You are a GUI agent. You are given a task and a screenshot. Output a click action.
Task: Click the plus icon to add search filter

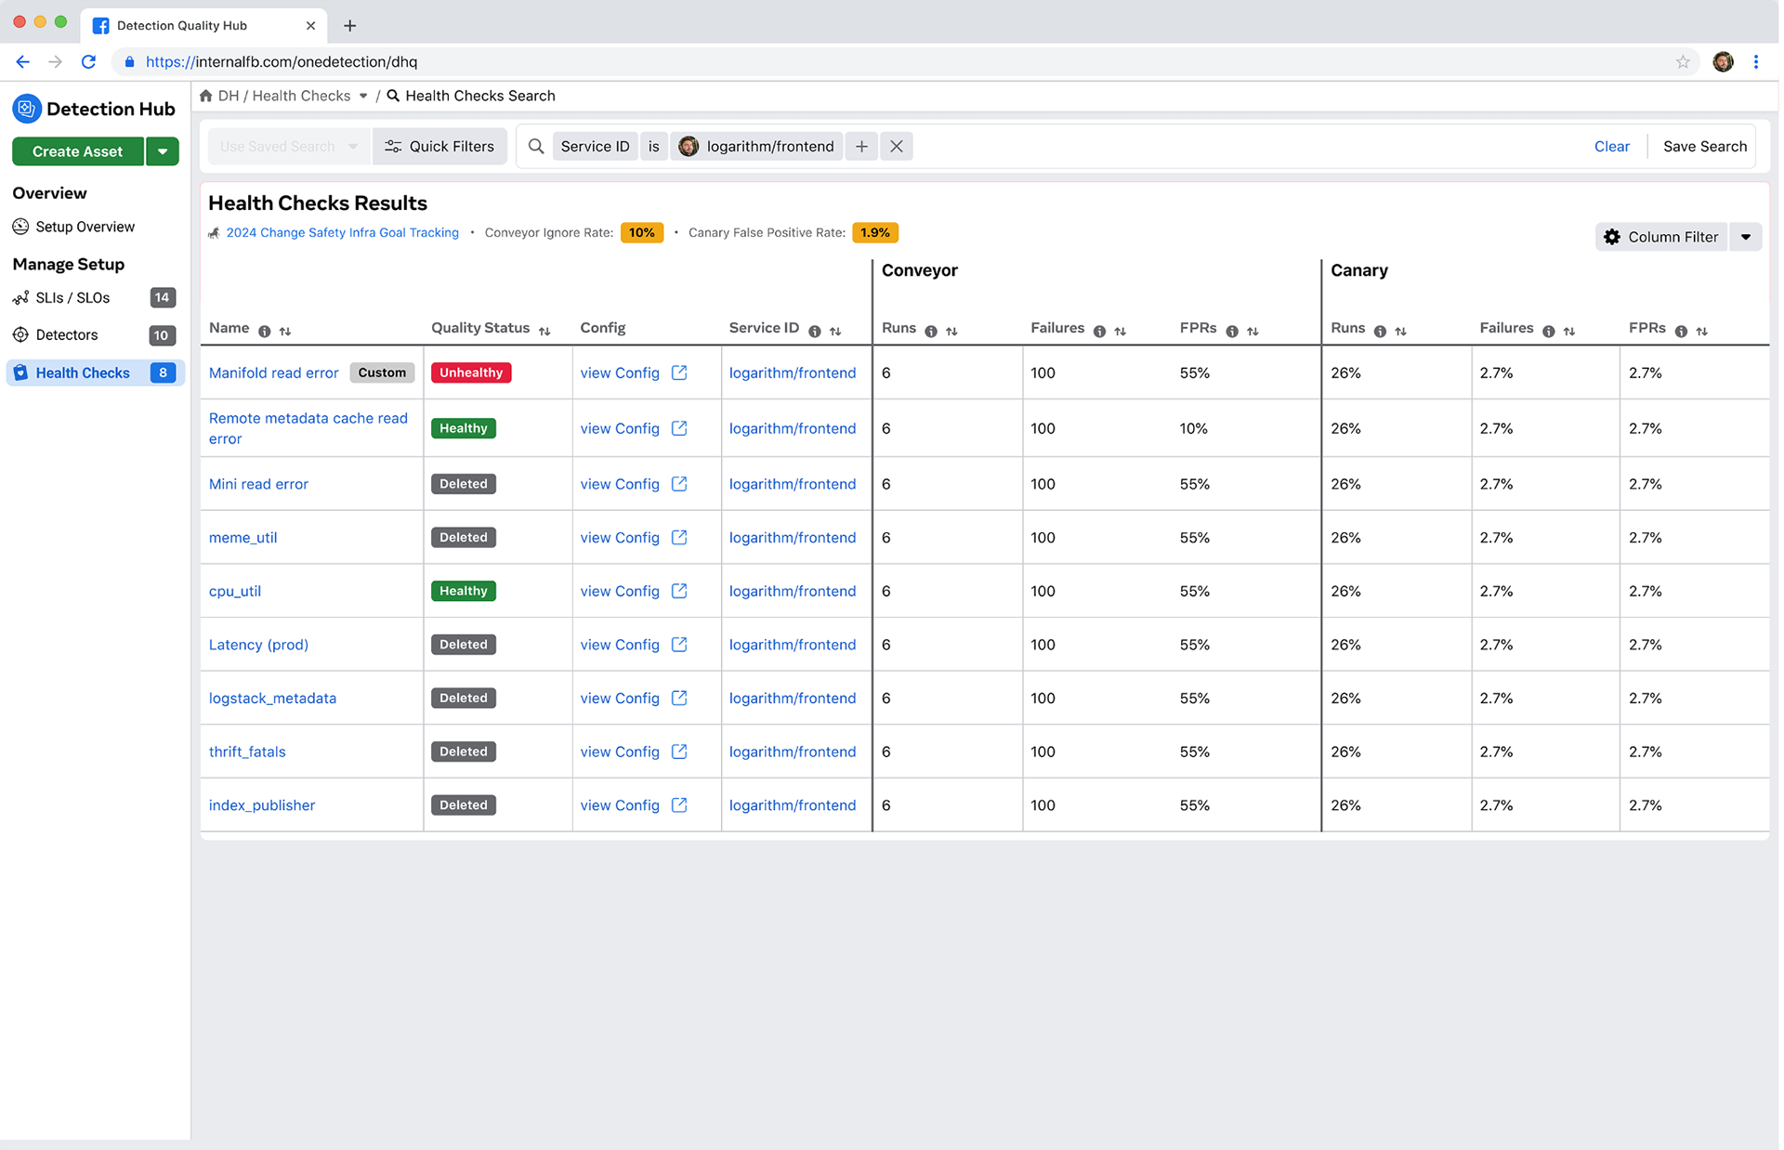pyautogui.click(x=861, y=147)
